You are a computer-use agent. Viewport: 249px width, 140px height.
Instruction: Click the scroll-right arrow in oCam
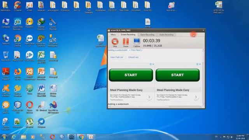point(201,107)
